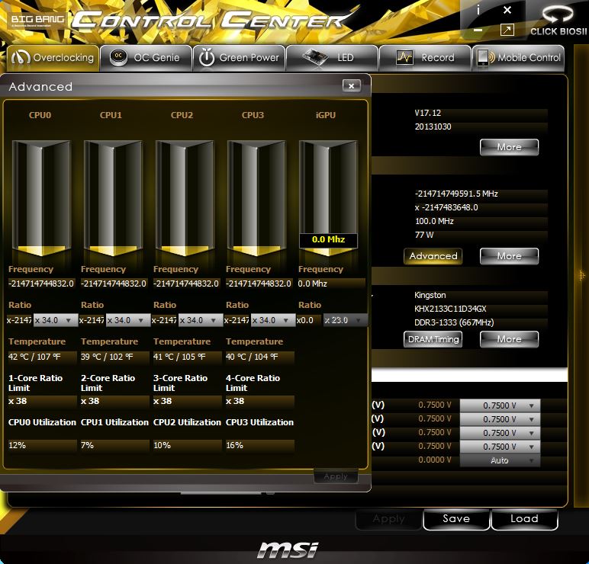Click the 4-Core Ratio Limit x 38 value
This screenshot has height=564, width=589.
click(259, 401)
